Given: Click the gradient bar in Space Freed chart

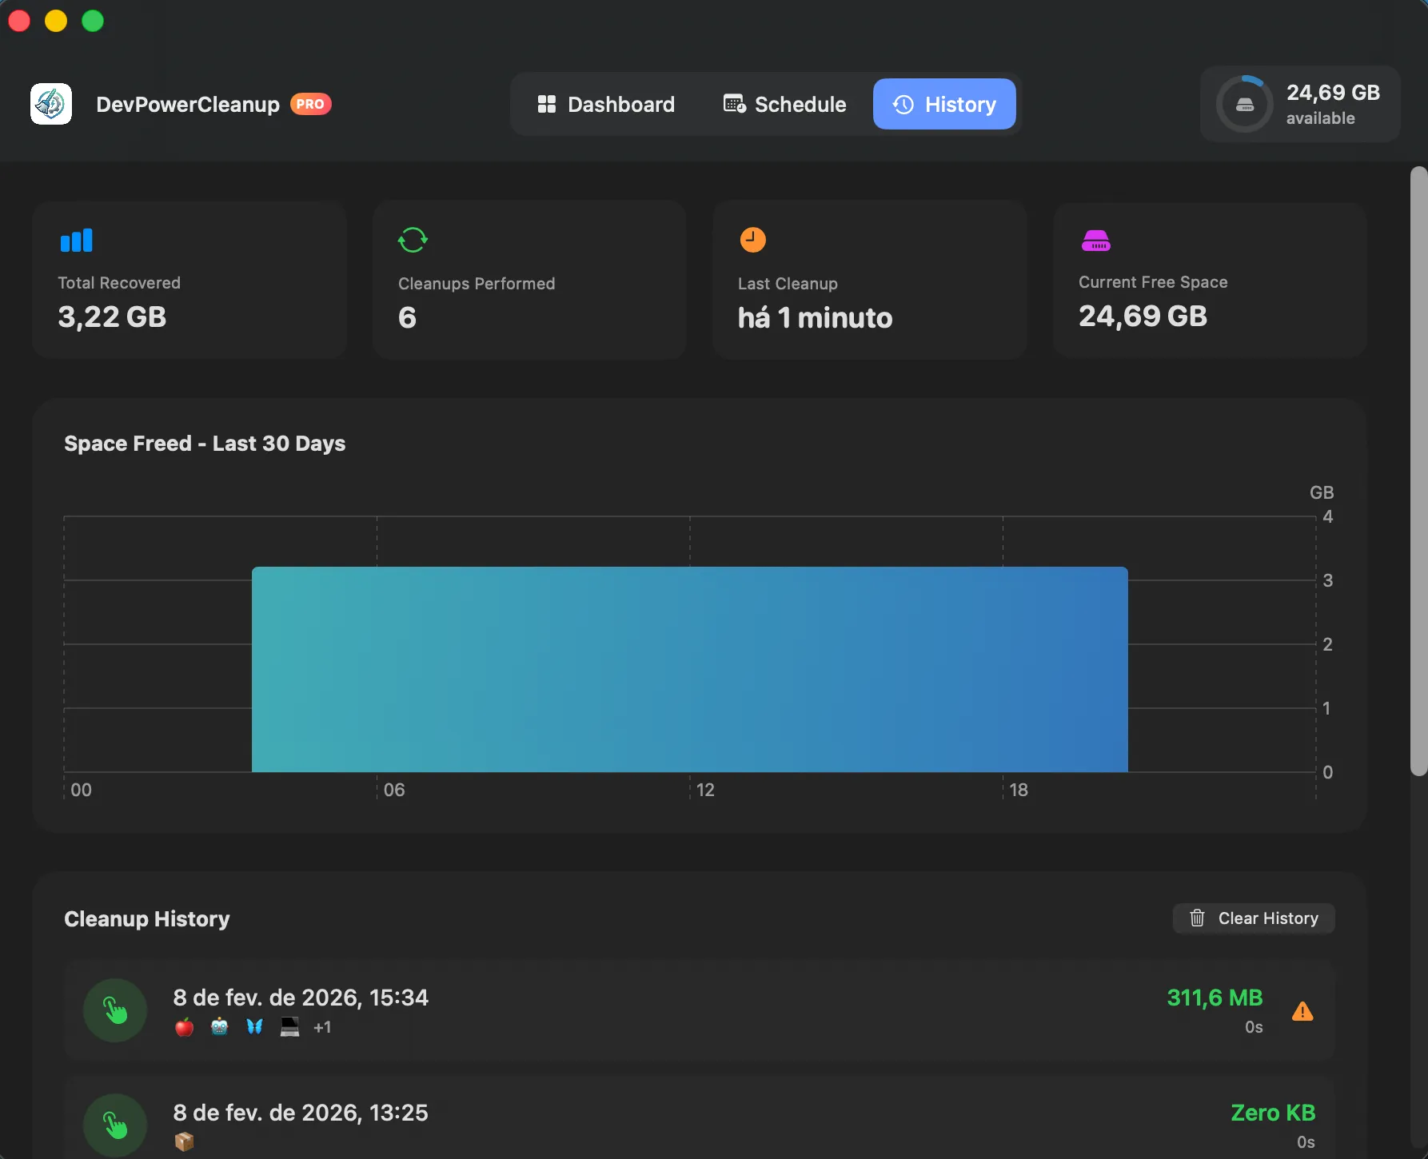Looking at the screenshot, I should pyautogui.click(x=689, y=670).
